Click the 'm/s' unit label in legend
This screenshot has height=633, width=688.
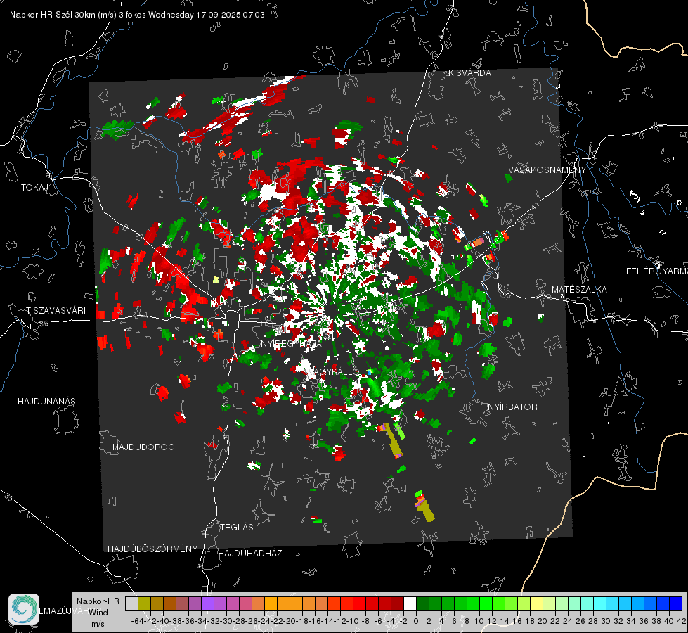[x=98, y=624]
